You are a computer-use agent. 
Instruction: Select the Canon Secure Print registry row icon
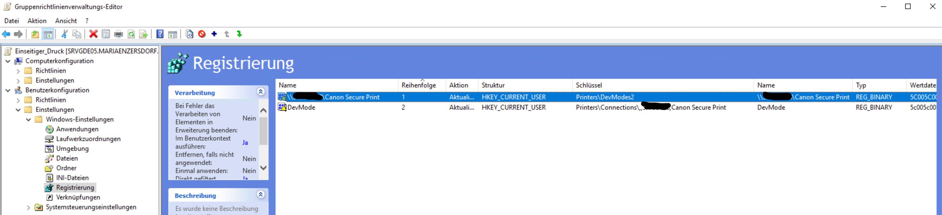[282, 97]
